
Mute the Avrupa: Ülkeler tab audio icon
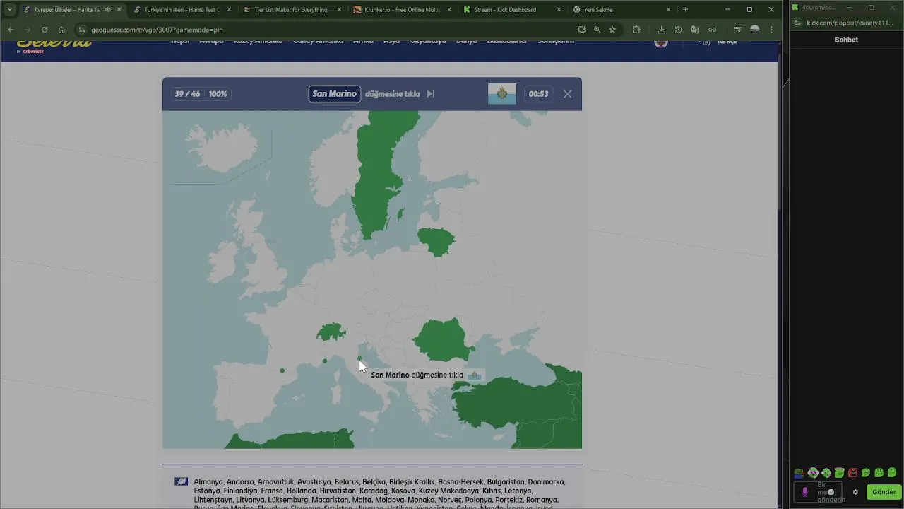pyautogui.click(x=108, y=10)
